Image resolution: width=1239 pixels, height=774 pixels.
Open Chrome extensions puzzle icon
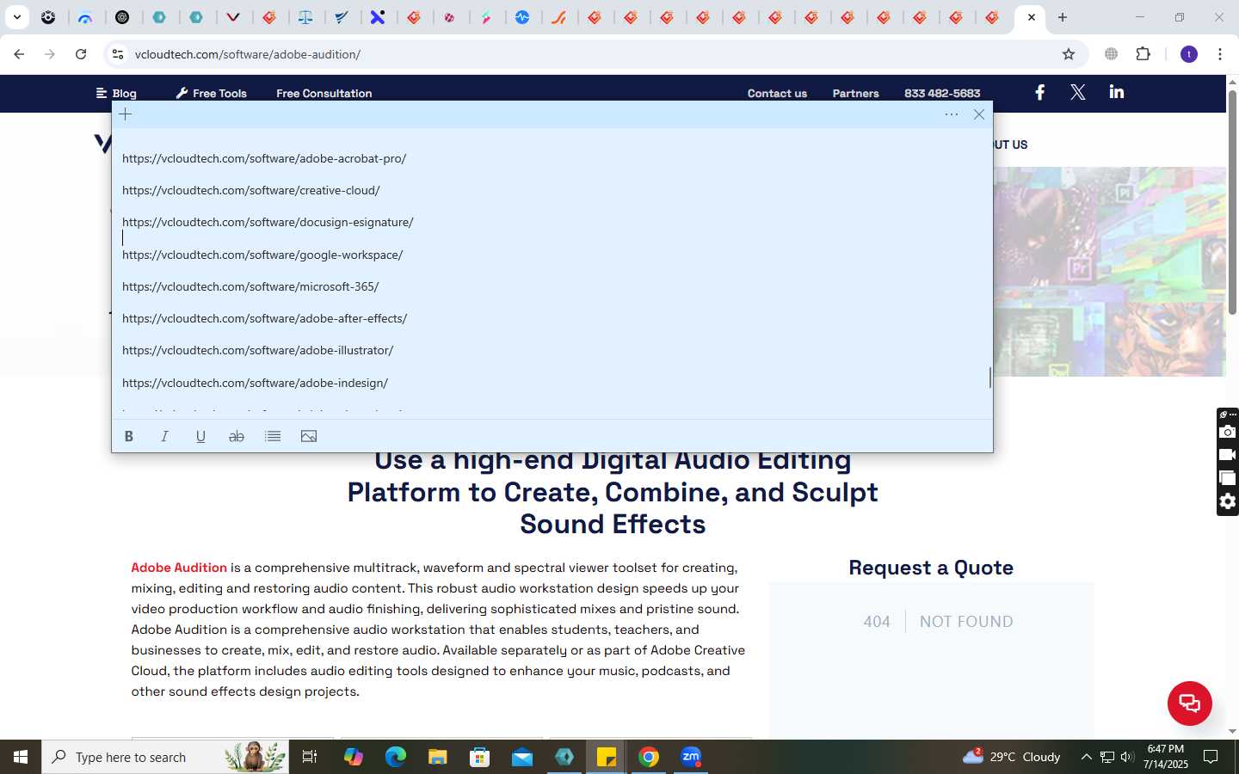point(1143,54)
